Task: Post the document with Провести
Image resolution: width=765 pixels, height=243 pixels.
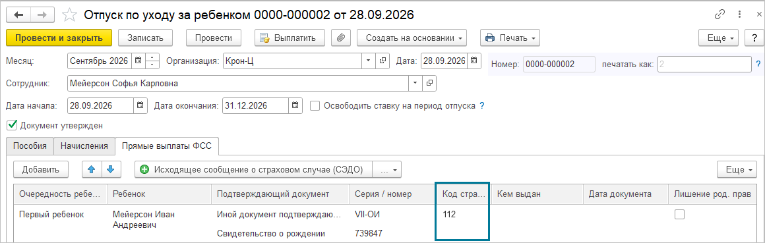Action: click(x=213, y=38)
